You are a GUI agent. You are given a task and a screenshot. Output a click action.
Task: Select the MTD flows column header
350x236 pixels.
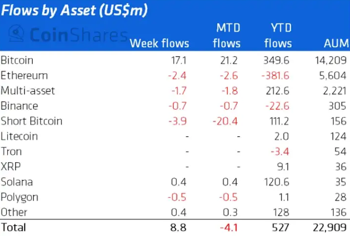pyautogui.click(x=227, y=35)
